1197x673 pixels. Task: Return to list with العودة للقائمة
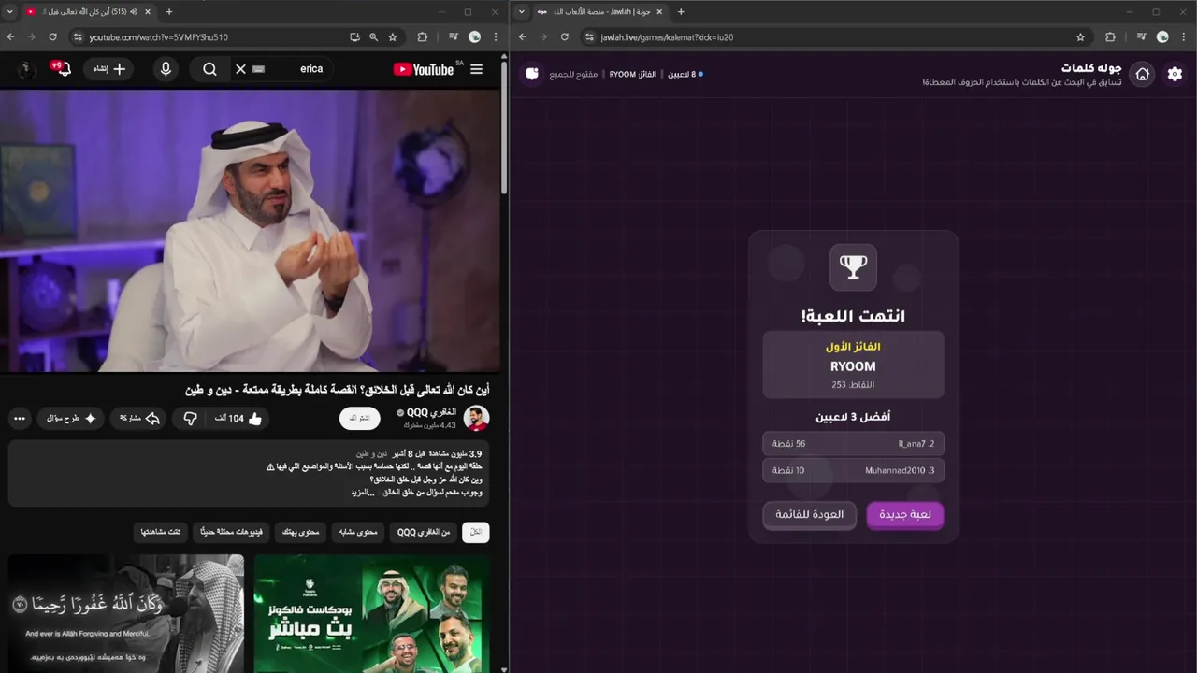point(809,514)
